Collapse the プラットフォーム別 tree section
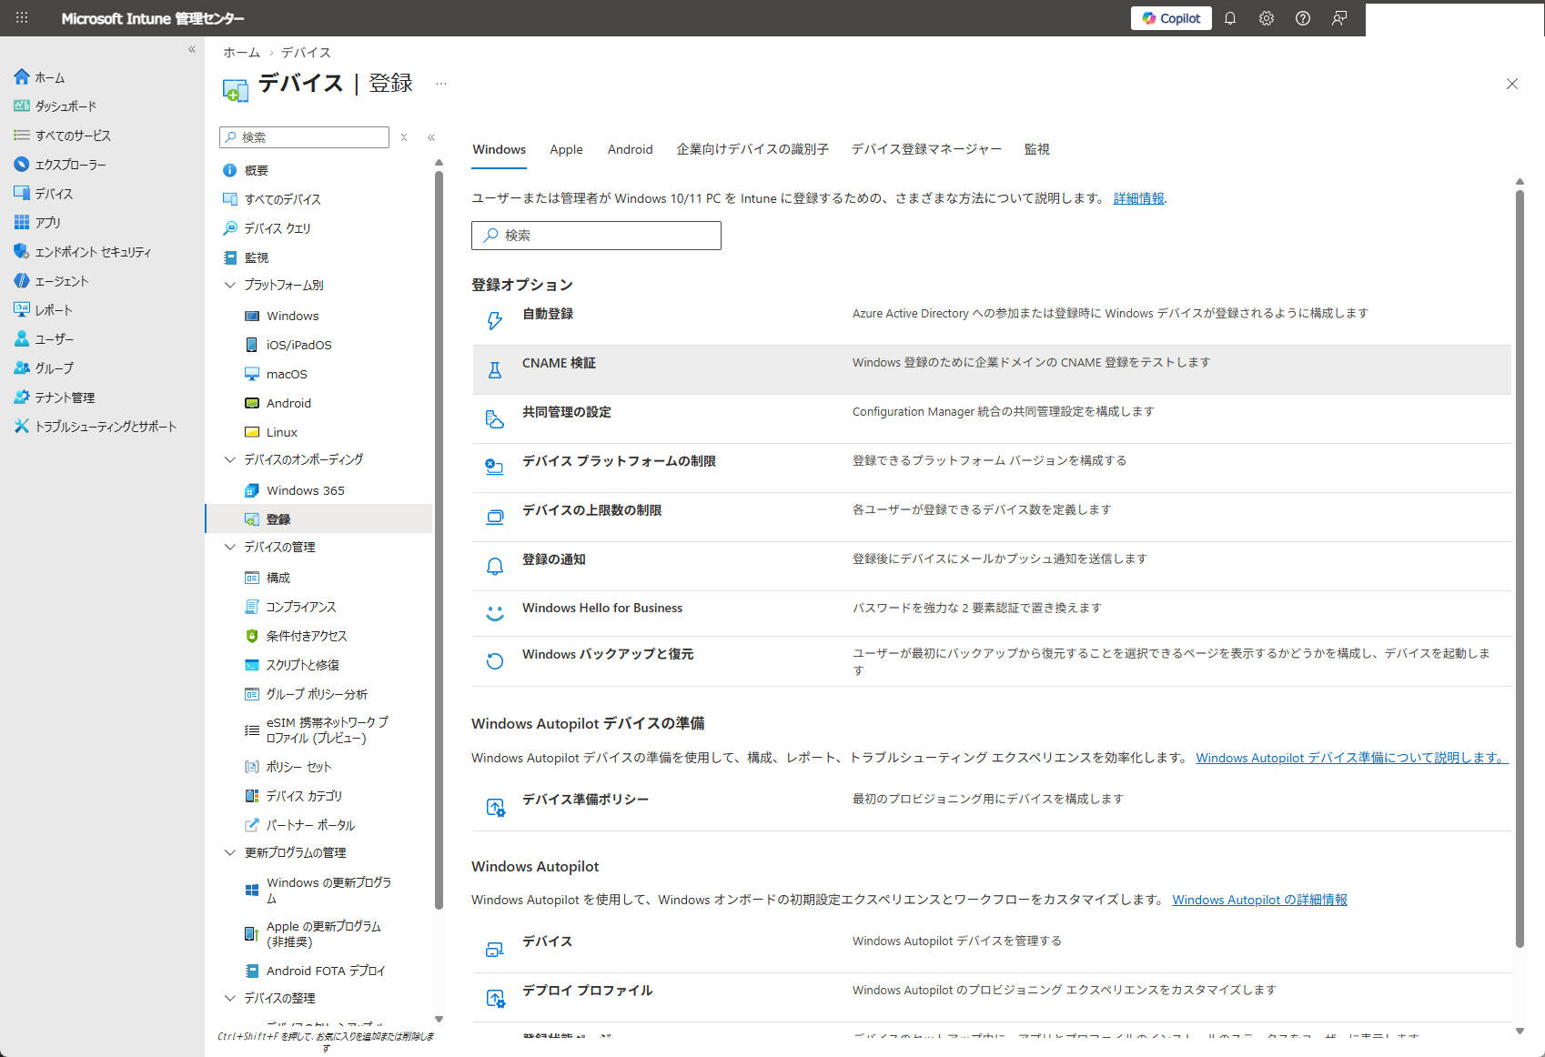The image size is (1545, 1057). click(x=230, y=285)
